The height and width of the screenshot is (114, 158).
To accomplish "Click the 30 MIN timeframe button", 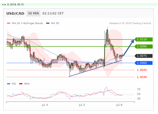I will pyautogui.click(x=33, y=13).
